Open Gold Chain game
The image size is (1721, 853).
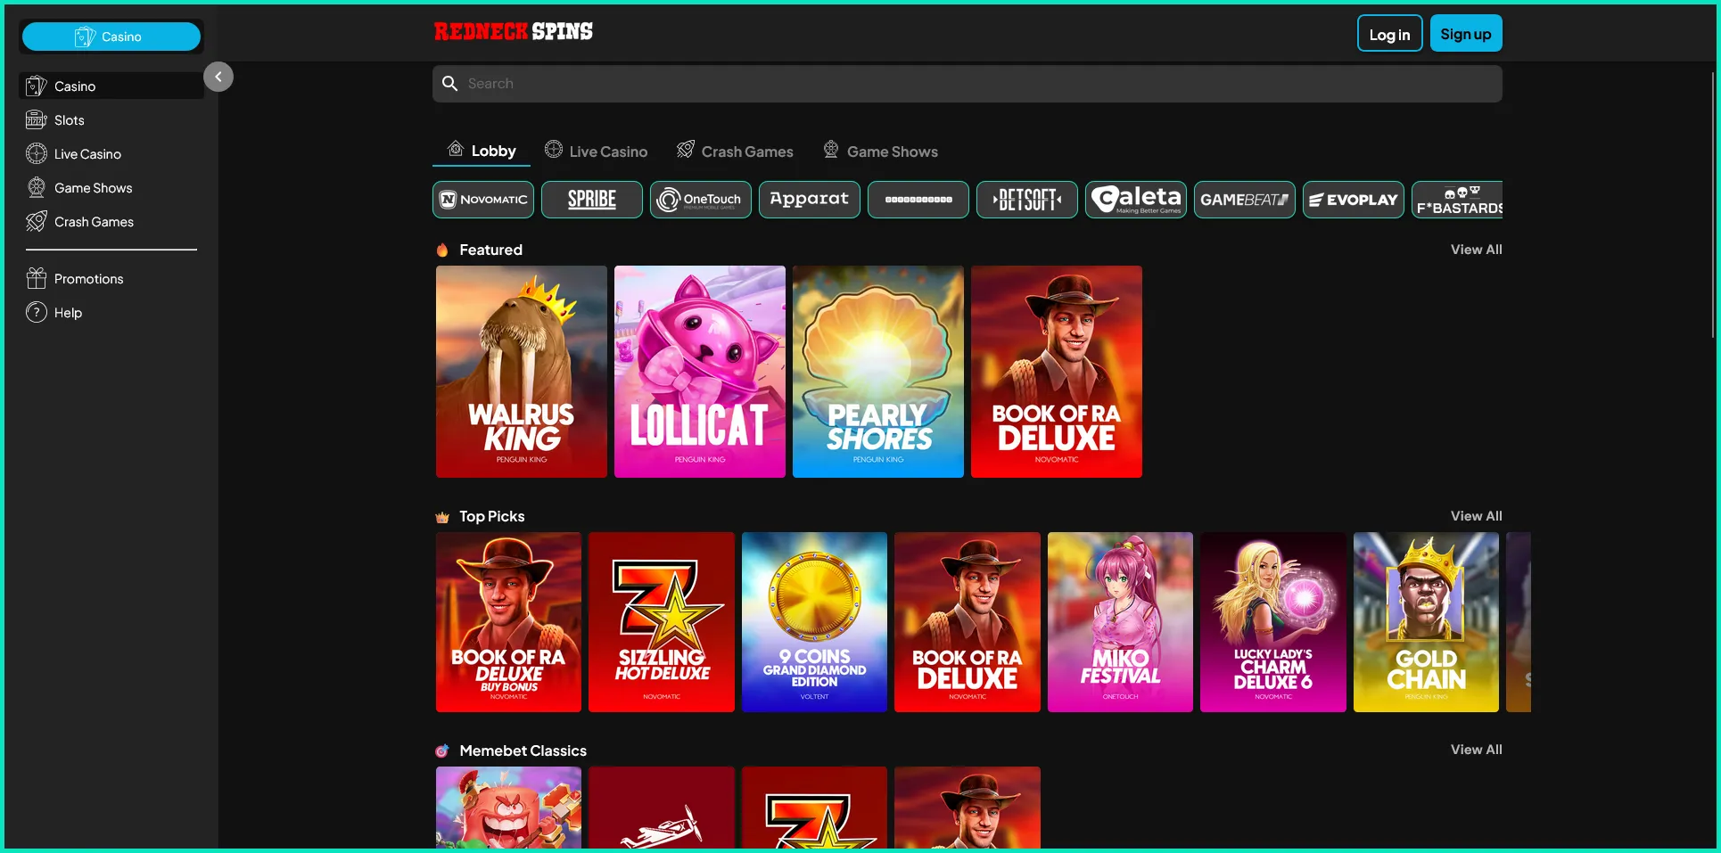pyautogui.click(x=1426, y=622)
